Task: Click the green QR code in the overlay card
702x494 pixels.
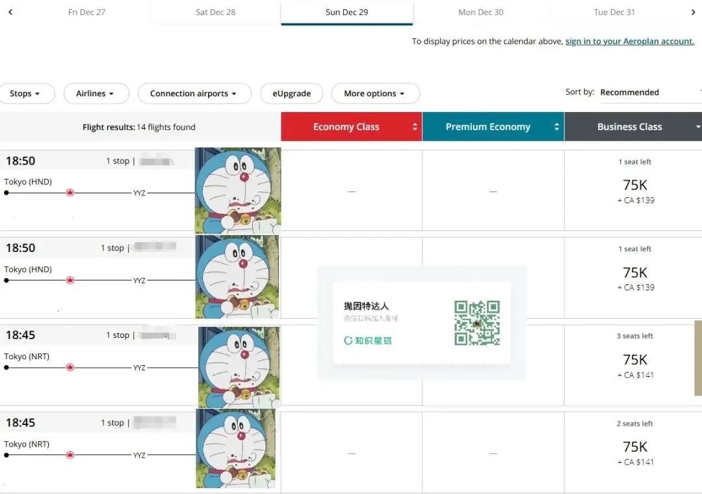Action: pos(478,322)
